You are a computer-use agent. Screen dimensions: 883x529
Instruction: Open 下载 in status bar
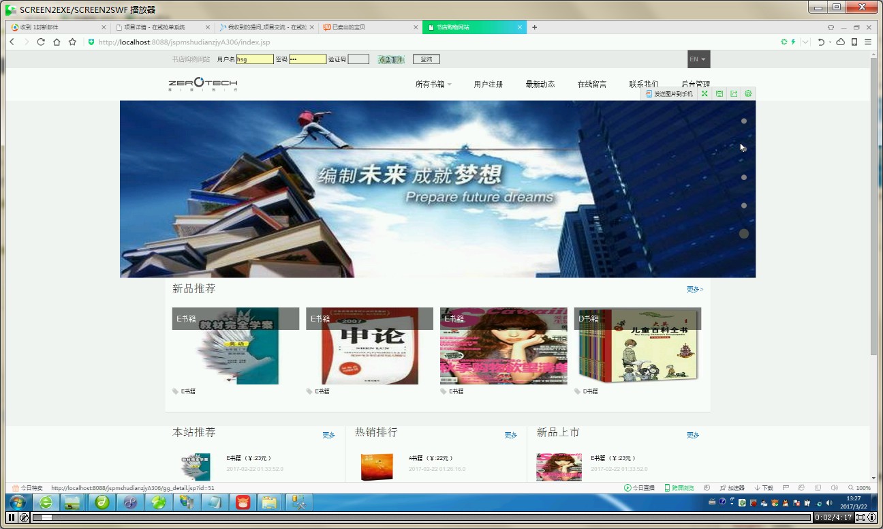point(764,488)
